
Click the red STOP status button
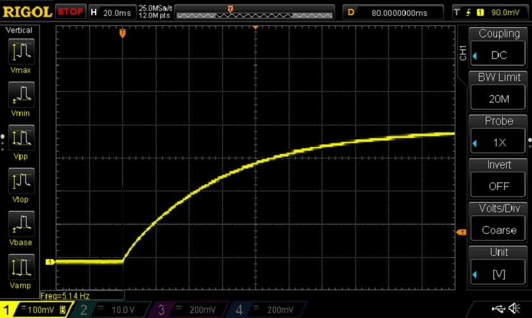coord(70,12)
